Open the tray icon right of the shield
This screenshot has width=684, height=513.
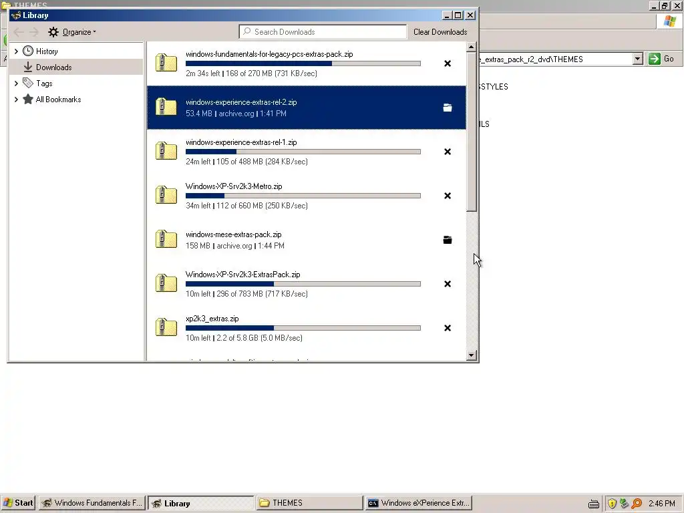tap(625, 504)
